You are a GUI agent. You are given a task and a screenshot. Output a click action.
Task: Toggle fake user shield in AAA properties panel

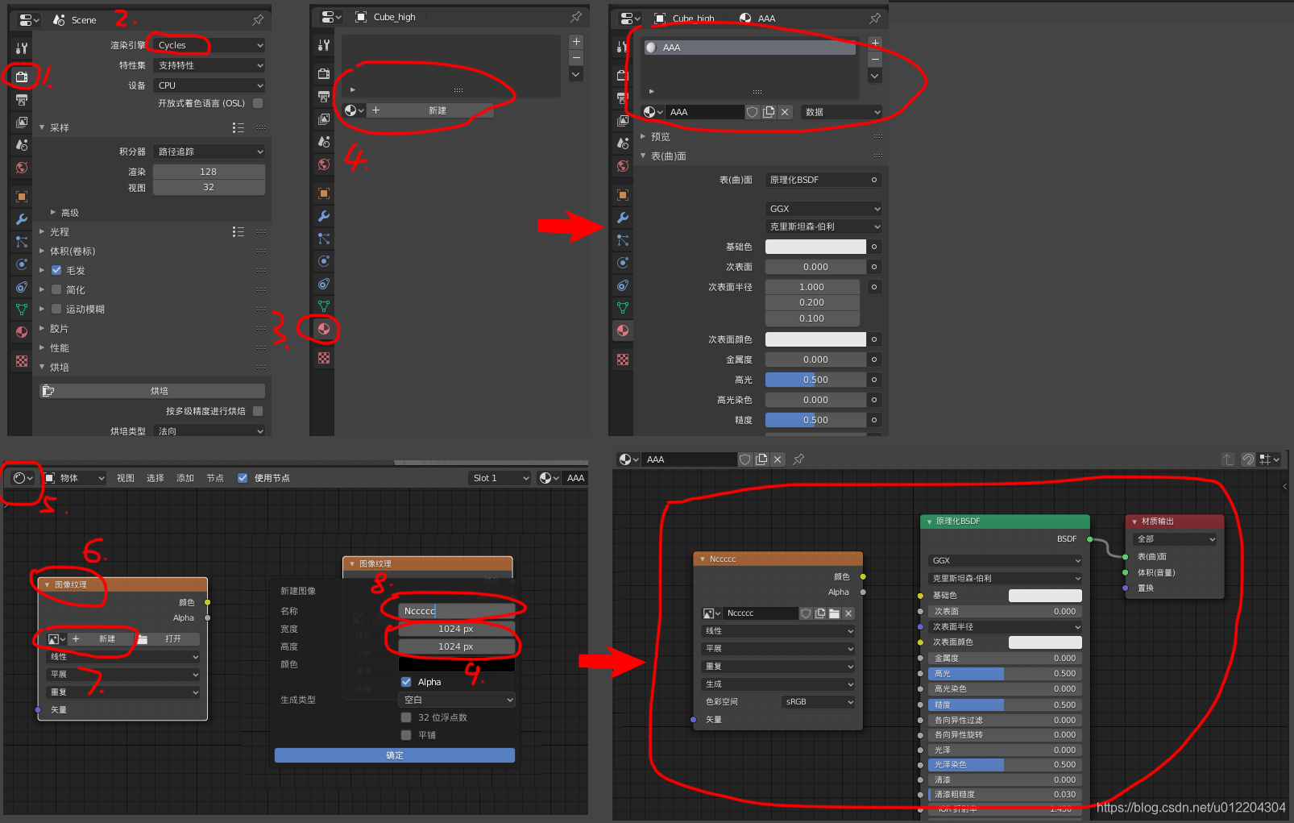[x=752, y=112]
